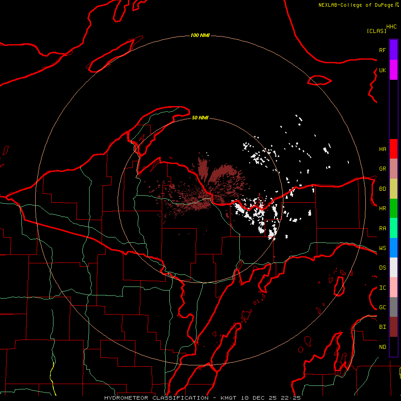Click the "NEXLAB-College of DuPage" credit text
Image resolution: width=401 pixels, height=401 pixels.
click(356, 5)
